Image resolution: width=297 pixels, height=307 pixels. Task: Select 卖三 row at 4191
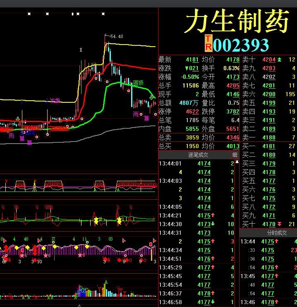268,120
